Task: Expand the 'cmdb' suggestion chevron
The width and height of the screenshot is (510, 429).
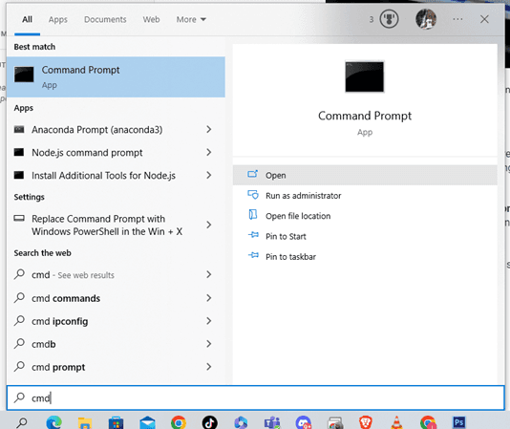Action: [209, 344]
